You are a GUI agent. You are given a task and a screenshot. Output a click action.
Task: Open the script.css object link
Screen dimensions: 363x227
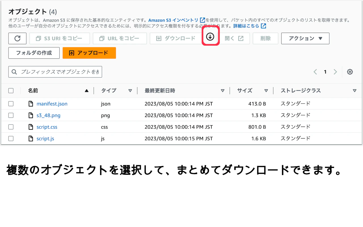(x=47, y=127)
